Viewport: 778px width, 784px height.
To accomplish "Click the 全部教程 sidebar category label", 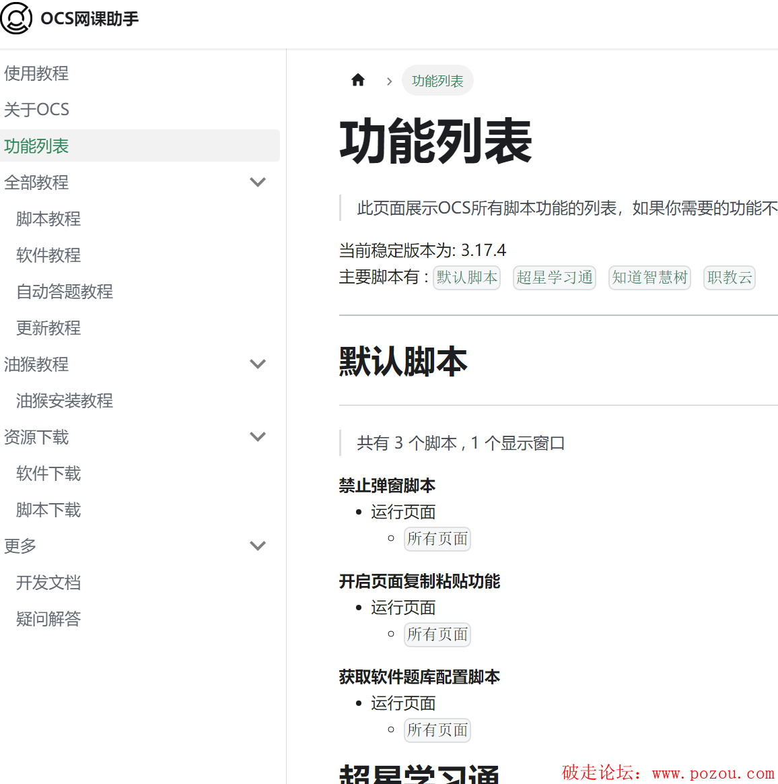I will point(36,182).
